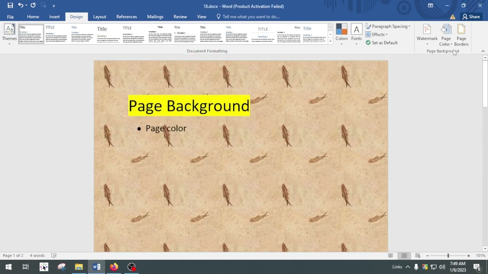Screen dimensions: 488x274
Task: Switch to Print Layout view
Action: pyautogui.click(x=404, y=255)
